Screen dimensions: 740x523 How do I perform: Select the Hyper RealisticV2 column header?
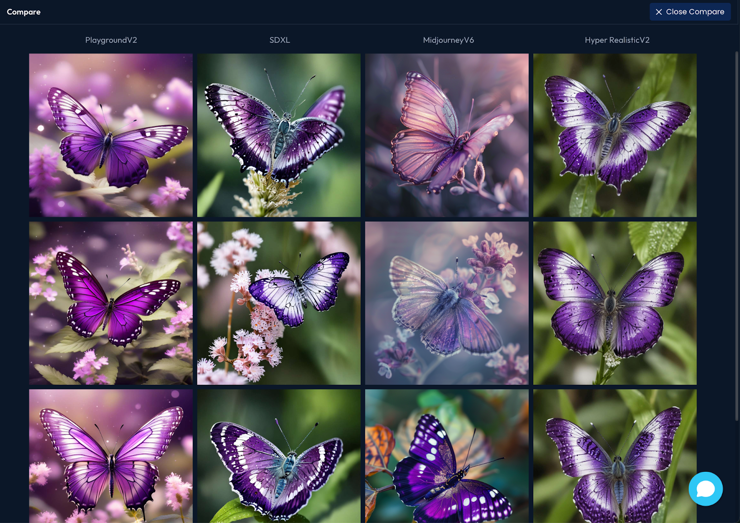pos(617,40)
